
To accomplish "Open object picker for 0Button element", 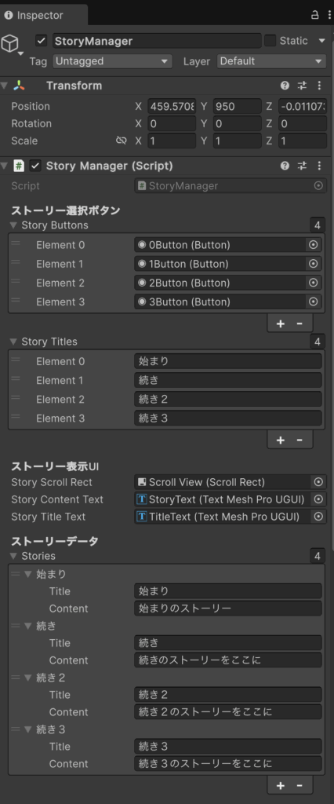I will coord(313,245).
